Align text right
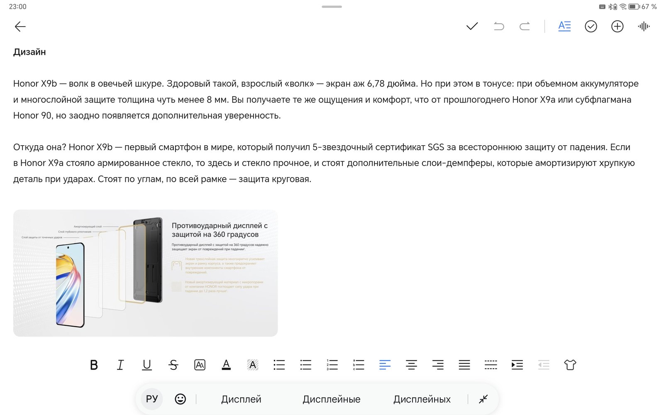 coord(438,365)
